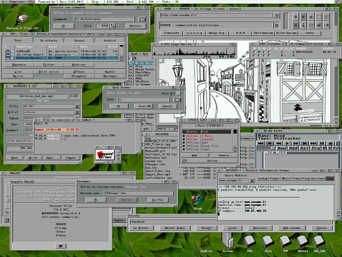Click the AWeb home (up arrow) icon
Screen dimensions: 342x257
tap(311, 17)
